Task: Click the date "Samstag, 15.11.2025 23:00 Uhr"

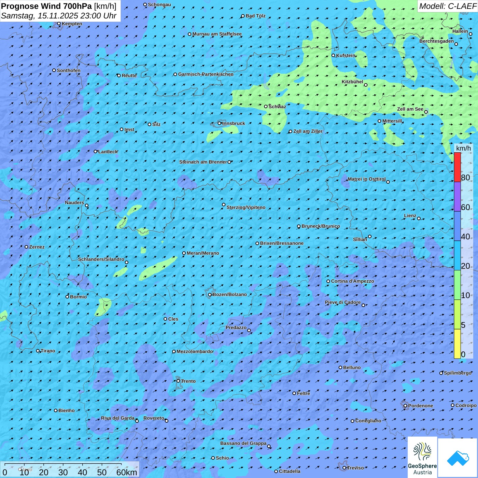Action: [59, 16]
